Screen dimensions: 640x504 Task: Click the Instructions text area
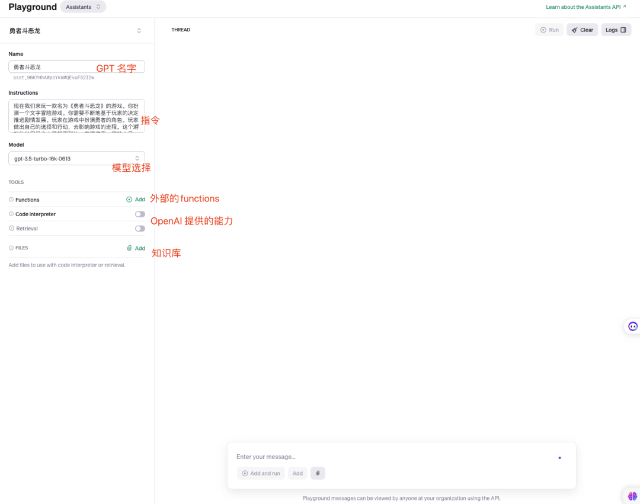click(x=76, y=116)
